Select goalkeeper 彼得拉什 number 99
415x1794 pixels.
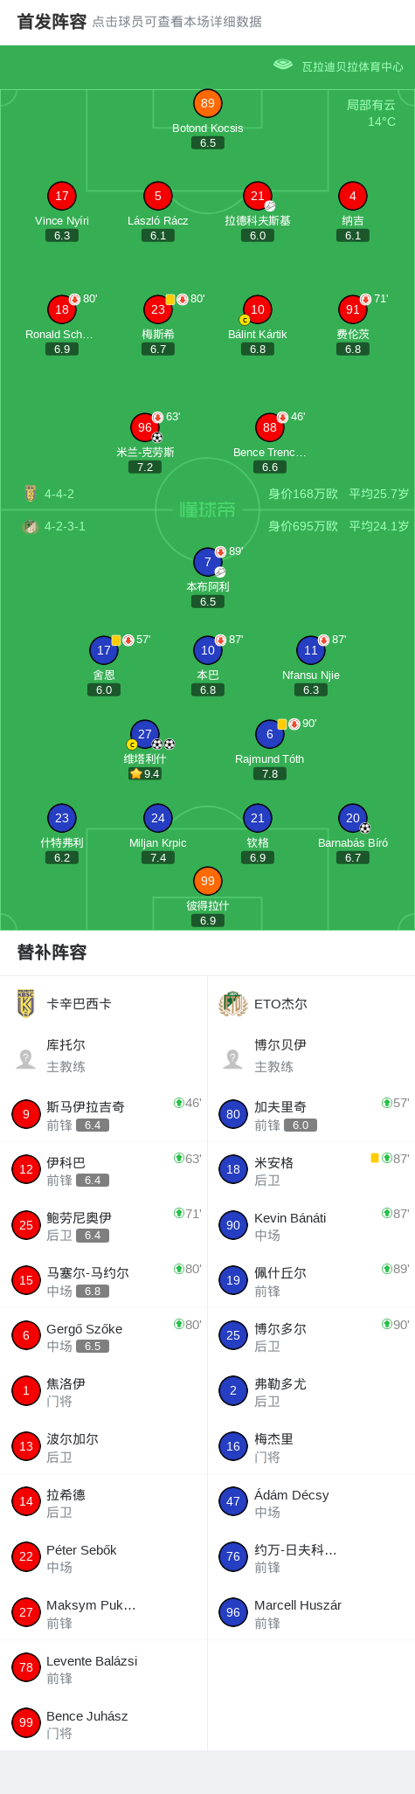[207, 881]
